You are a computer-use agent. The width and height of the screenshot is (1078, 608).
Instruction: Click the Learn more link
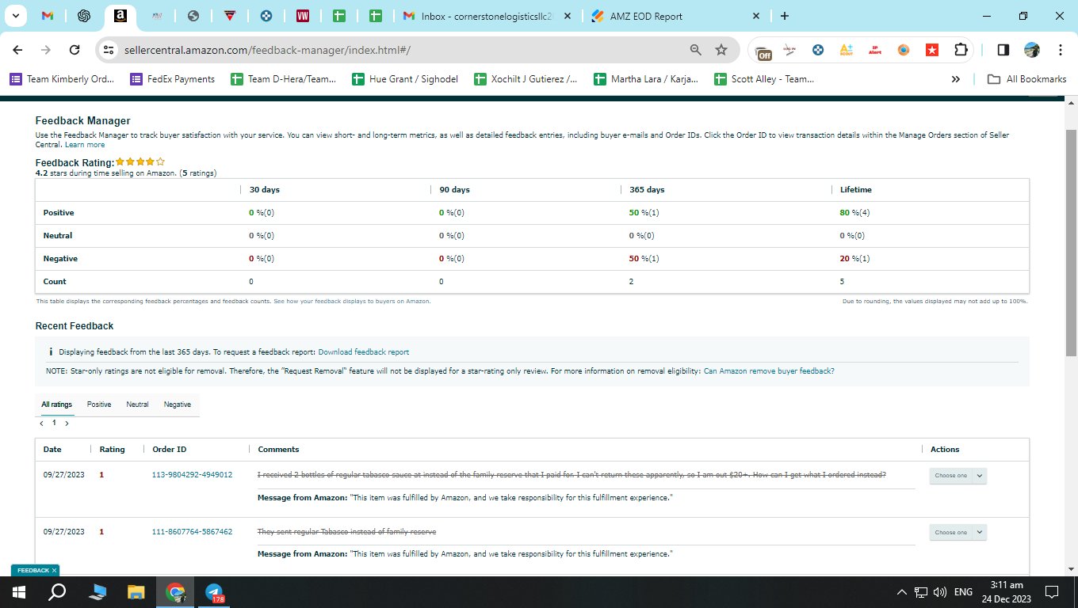pyautogui.click(x=85, y=145)
